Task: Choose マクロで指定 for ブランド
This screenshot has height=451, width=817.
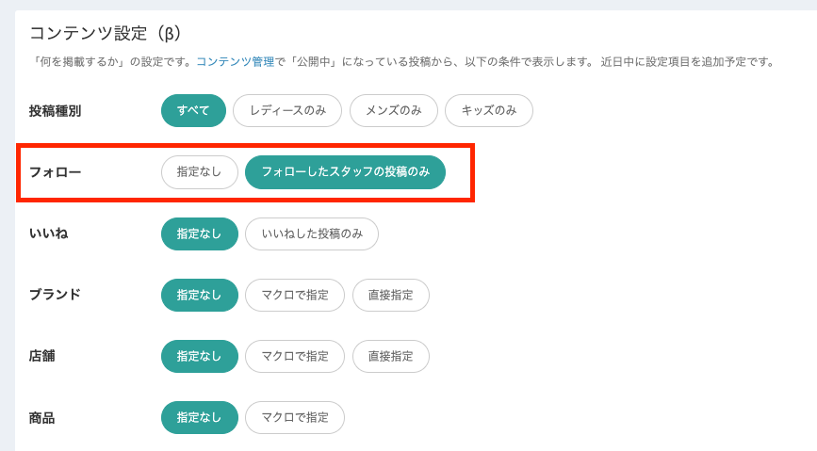Action: [x=295, y=295]
